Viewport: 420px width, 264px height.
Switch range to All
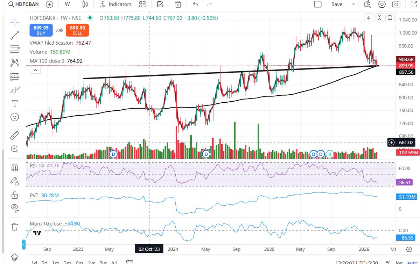click(x=114, y=262)
